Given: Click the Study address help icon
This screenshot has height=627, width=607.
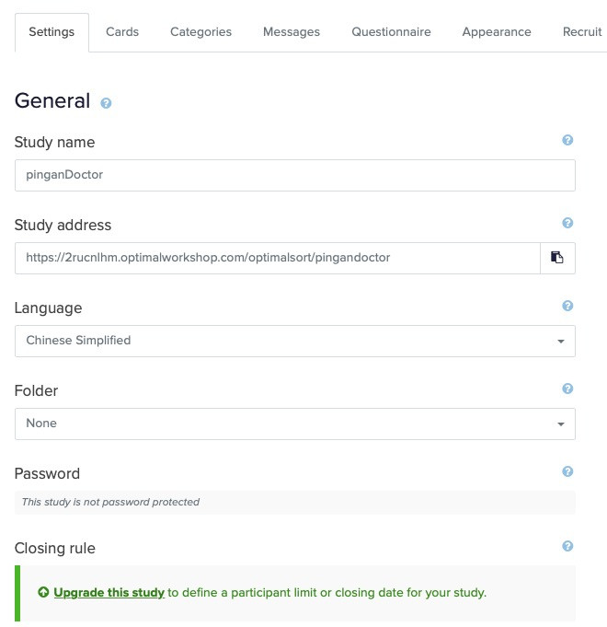Looking at the screenshot, I should click(567, 223).
